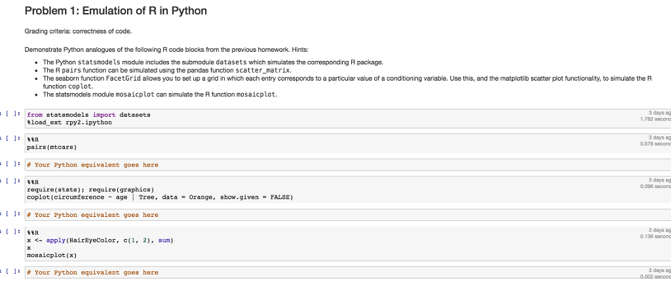The image size is (671, 287).
Task: Click the prompt beside the last placeholder cell
Action: (x=10, y=272)
